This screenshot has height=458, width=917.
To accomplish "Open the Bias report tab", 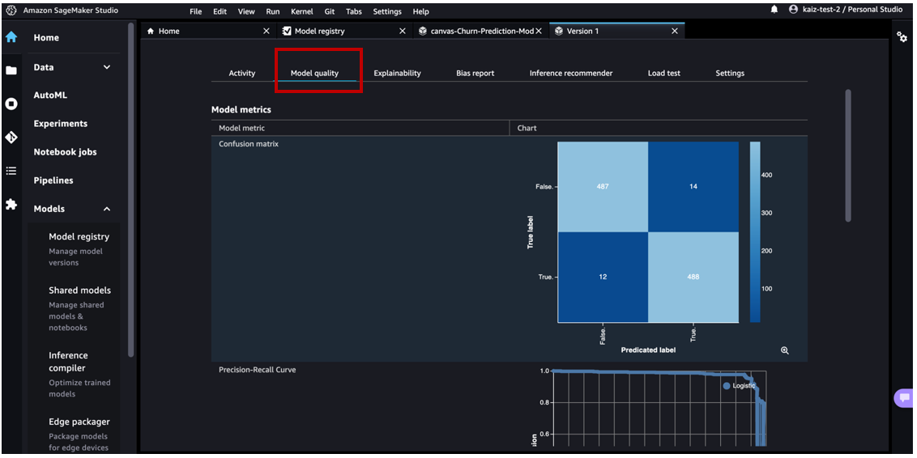I will click(x=475, y=73).
